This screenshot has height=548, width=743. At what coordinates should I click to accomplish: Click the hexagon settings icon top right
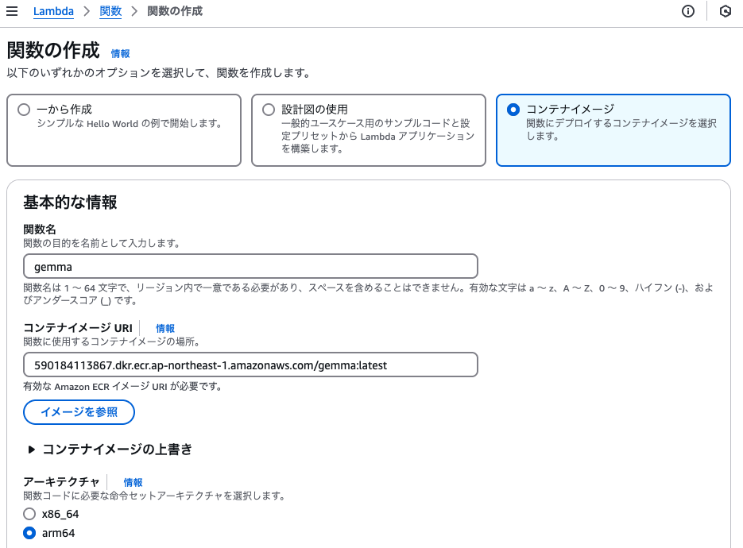725,11
